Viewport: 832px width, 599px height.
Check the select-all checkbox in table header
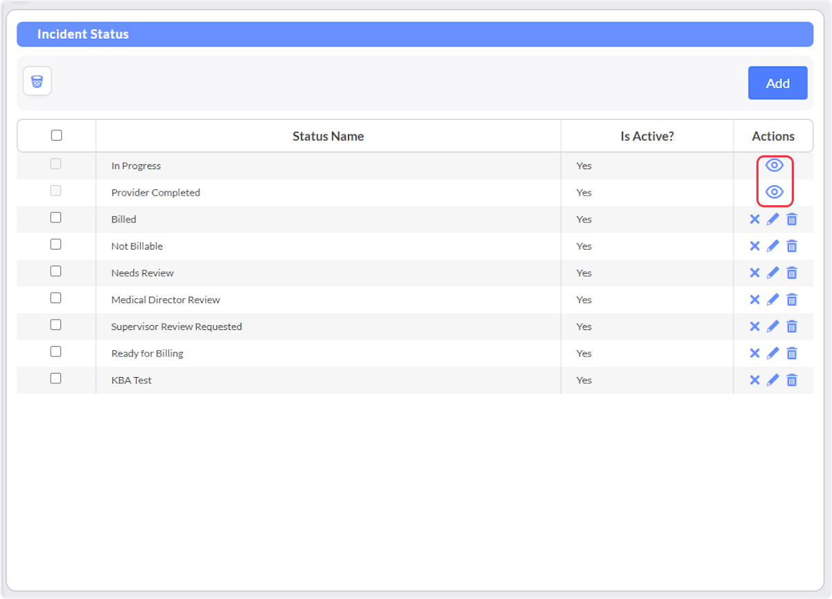pyautogui.click(x=56, y=135)
